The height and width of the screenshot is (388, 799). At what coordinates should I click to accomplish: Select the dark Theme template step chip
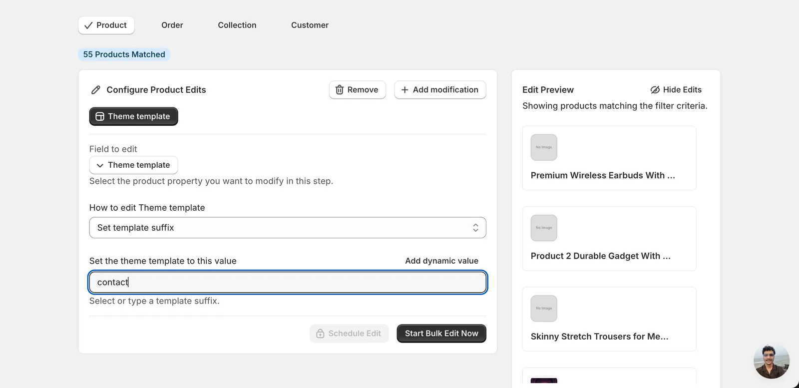pyautogui.click(x=133, y=116)
